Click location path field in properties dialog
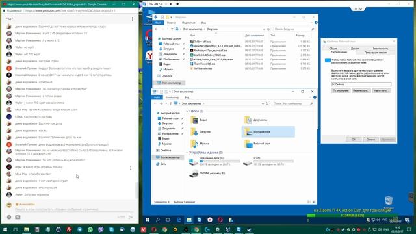The image size is (416, 234). click(361, 84)
